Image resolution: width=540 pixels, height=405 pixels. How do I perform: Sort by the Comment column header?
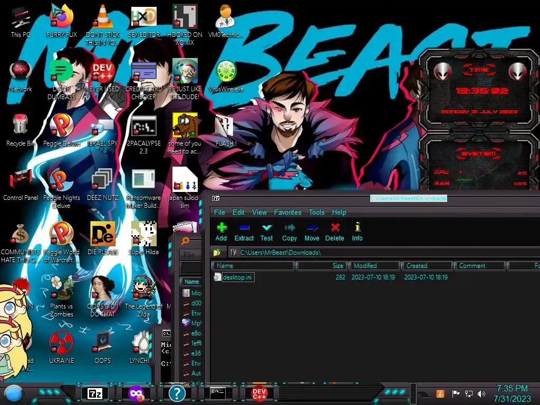[480, 266]
